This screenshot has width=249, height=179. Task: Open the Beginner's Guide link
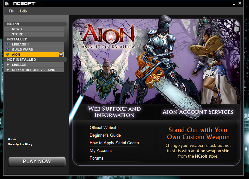click(x=105, y=135)
